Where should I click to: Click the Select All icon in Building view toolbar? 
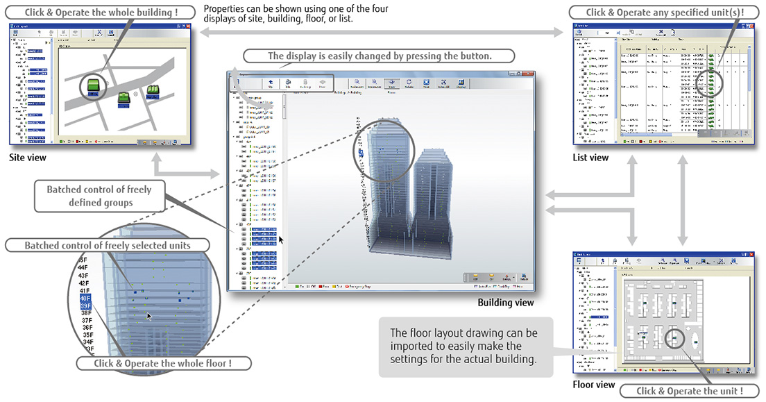click(443, 83)
